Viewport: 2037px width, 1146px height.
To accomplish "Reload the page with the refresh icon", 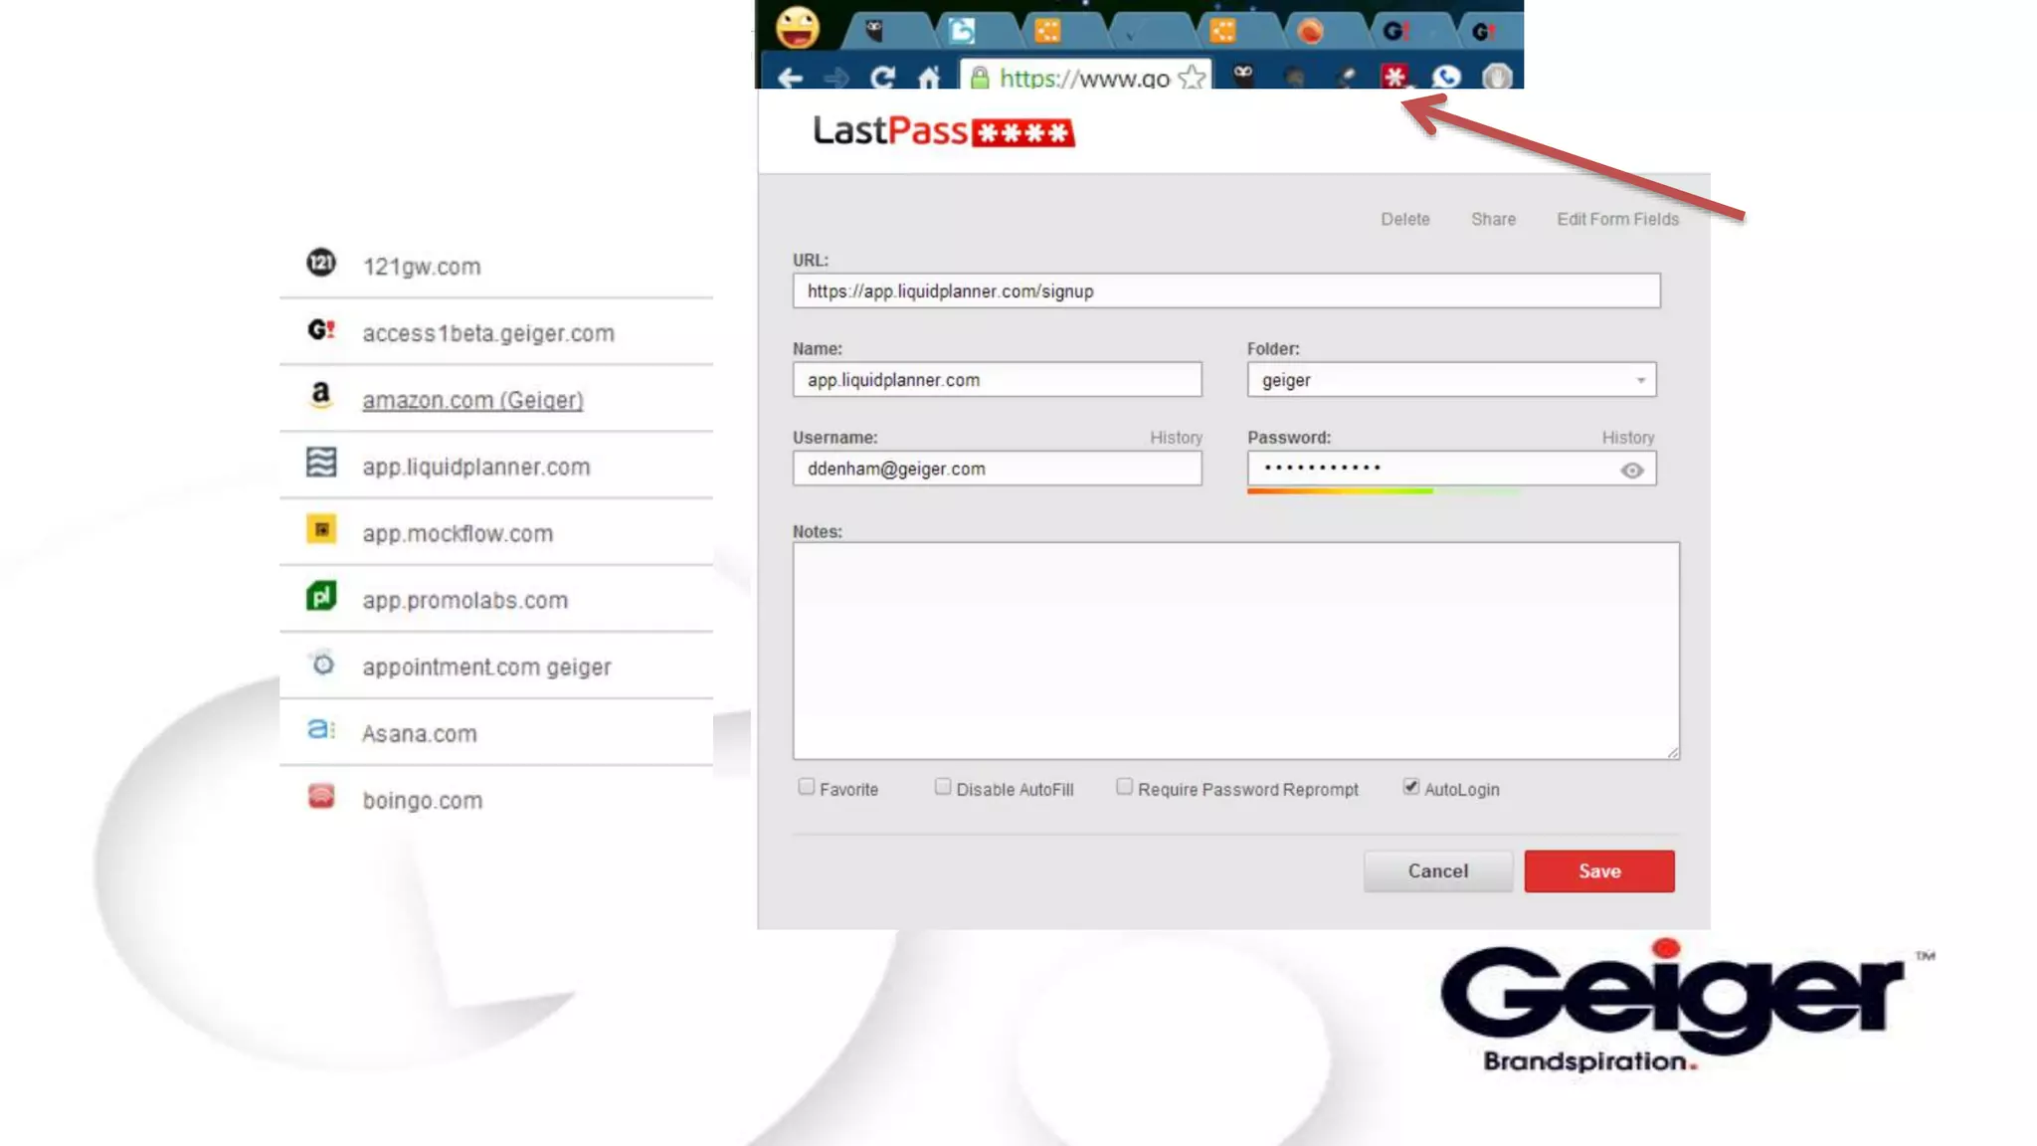I will [x=882, y=78].
